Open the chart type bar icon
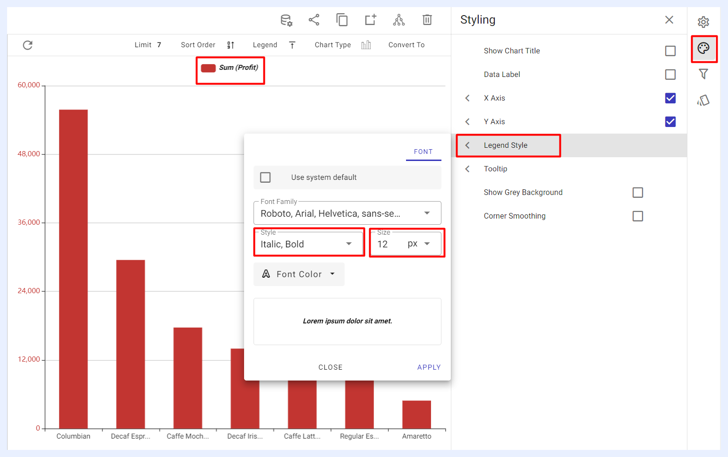This screenshot has height=457, width=728. [366, 45]
